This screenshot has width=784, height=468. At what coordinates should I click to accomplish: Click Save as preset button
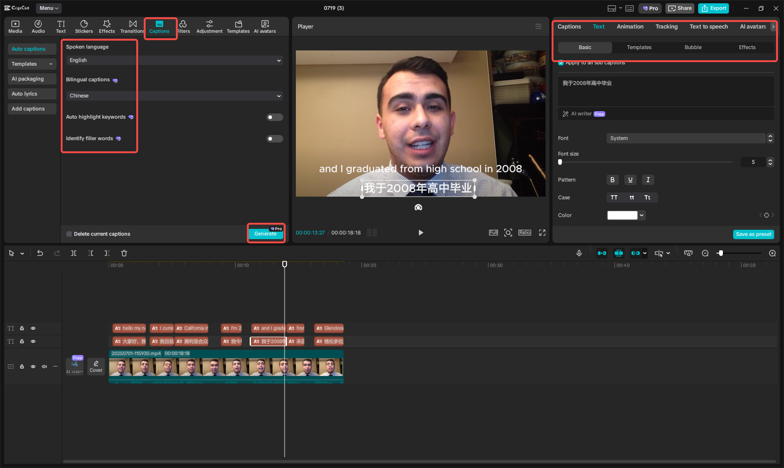[754, 234]
